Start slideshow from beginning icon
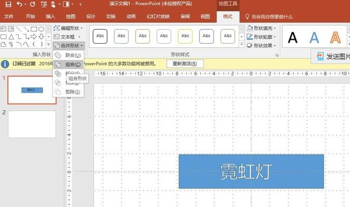 [44, 4]
